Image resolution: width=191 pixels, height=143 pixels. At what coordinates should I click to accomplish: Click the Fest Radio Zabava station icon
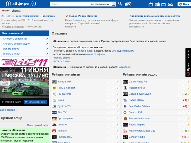pyautogui.click(x=125, y=106)
